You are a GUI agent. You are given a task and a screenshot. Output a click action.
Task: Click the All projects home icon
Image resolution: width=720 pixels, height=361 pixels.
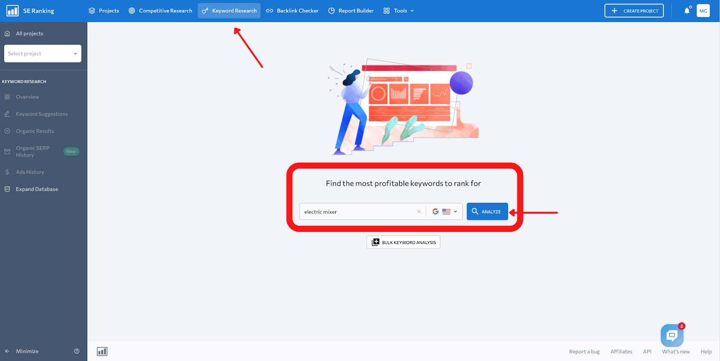7,34
